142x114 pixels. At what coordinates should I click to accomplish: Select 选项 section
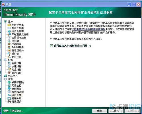[x=10, y=79]
